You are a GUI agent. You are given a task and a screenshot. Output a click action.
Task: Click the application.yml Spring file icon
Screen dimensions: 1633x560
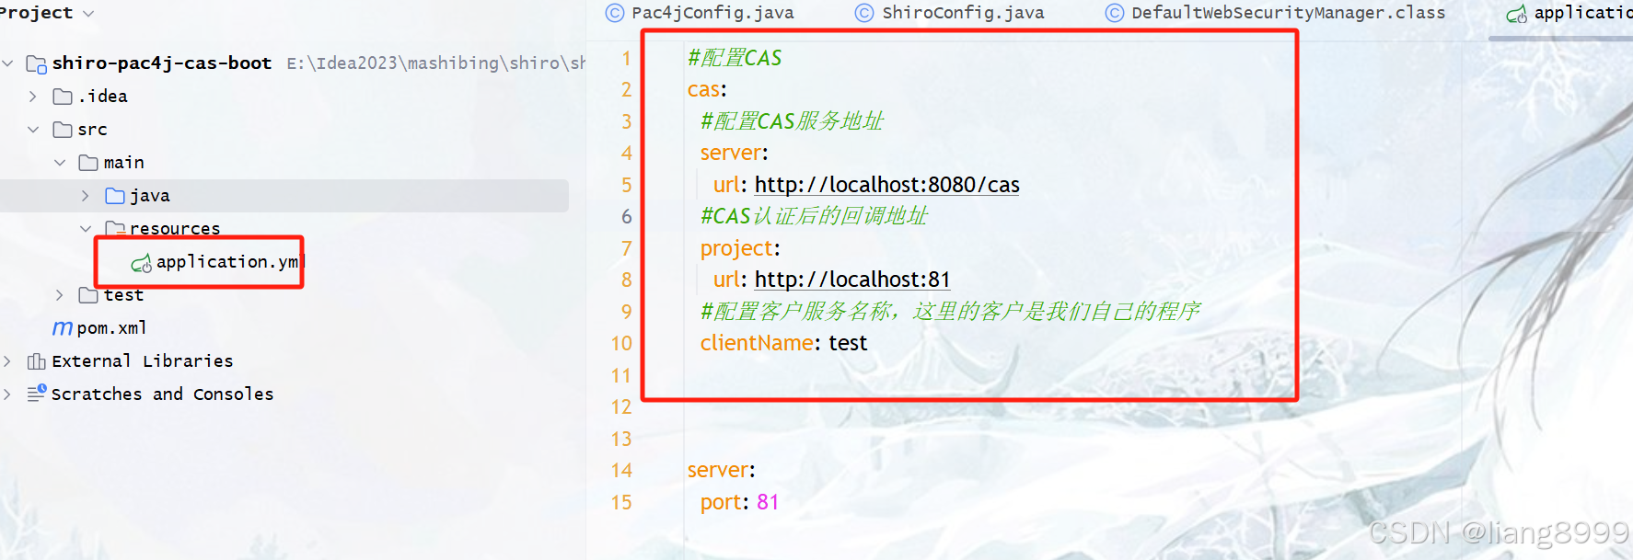[141, 264]
